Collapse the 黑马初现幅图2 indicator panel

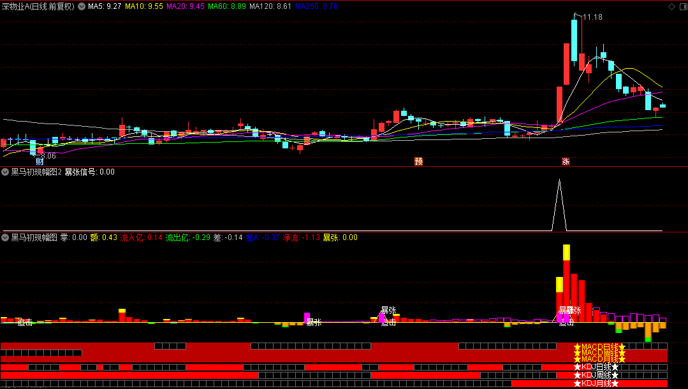[5, 172]
